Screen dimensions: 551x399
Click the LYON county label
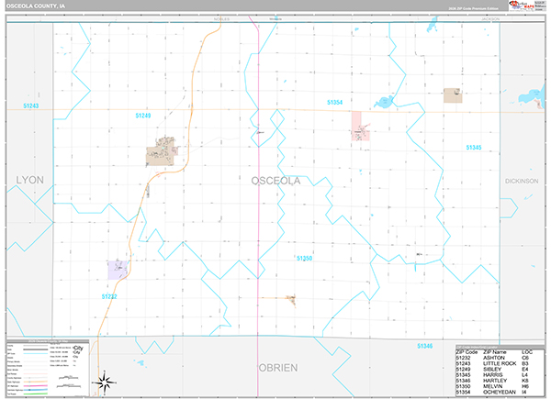(30, 180)
